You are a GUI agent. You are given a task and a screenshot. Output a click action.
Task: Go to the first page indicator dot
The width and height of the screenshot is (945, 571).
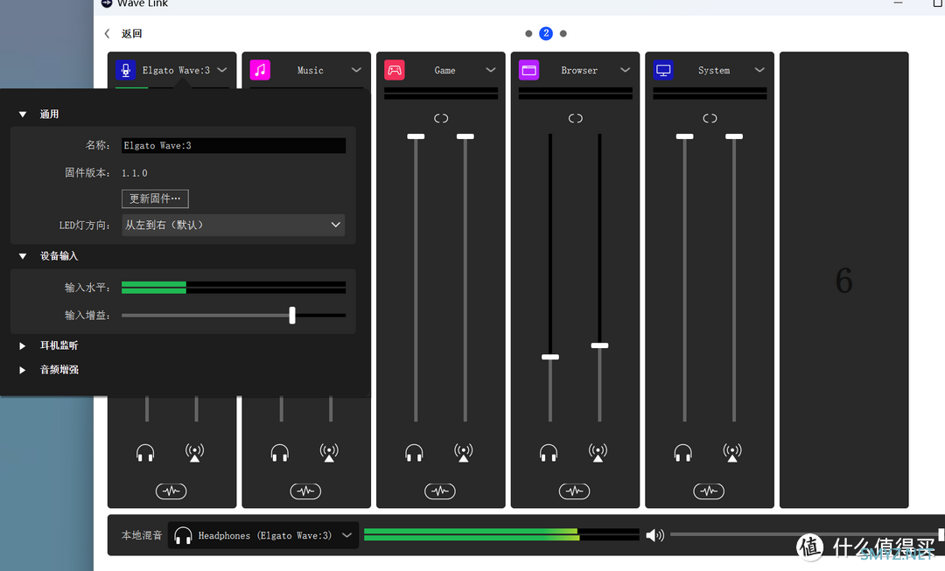(x=528, y=34)
